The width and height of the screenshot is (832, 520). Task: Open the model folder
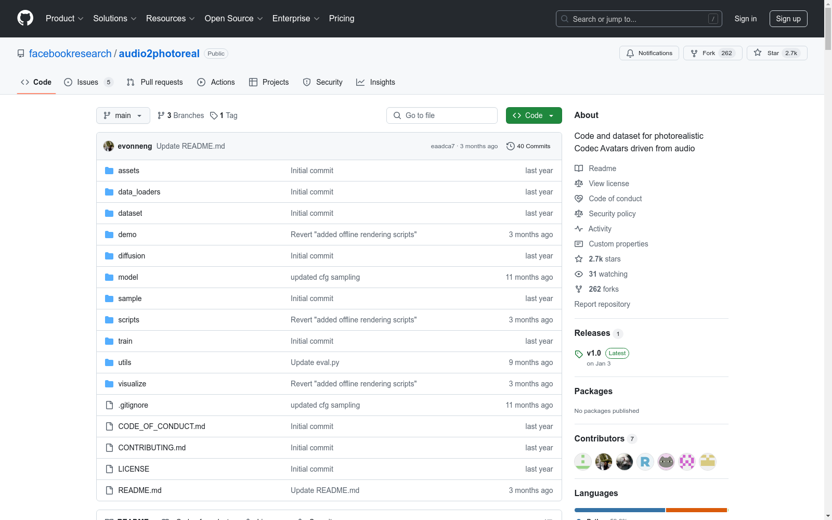[x=128, y=277]
